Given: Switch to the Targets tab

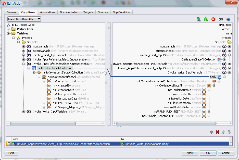Looking at the screenshot, I should pos(88,12).
